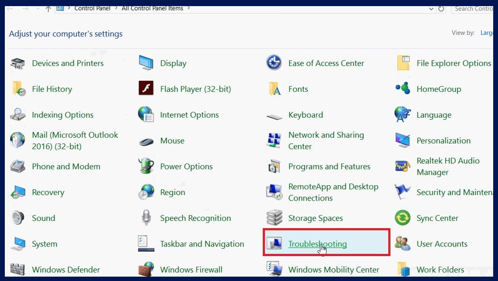Viewport: 498px width, 281px height.
Task: Open Flash Player (32-bit) settings
Action: [x=195, y=89]
